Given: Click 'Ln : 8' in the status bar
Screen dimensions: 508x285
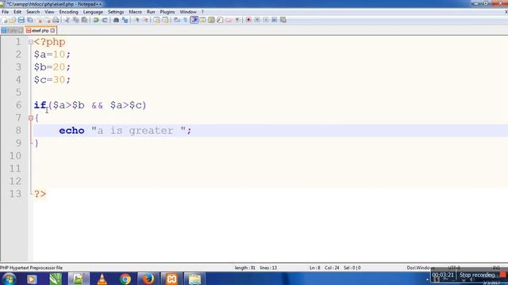Looking at the screenshot, I should pos(314,268).
